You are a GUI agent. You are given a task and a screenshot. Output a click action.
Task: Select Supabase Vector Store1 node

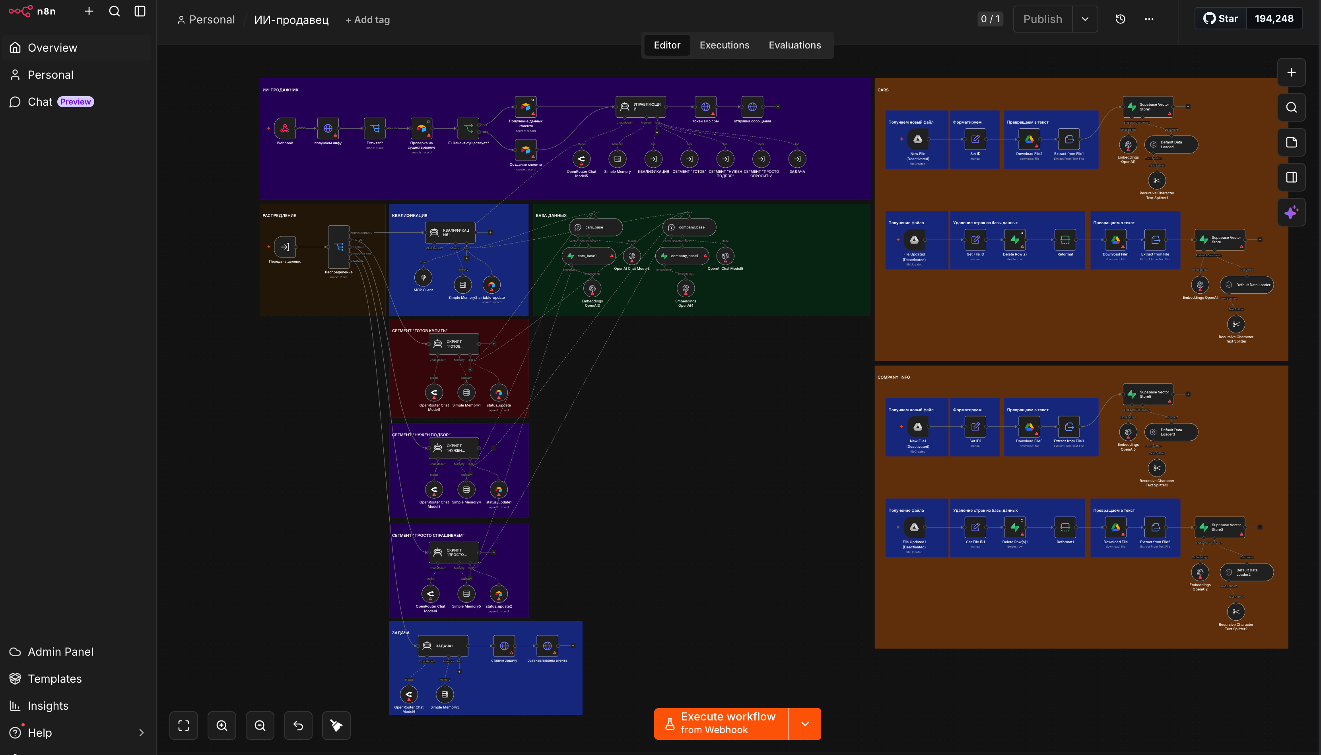[x=1148, y=107]
